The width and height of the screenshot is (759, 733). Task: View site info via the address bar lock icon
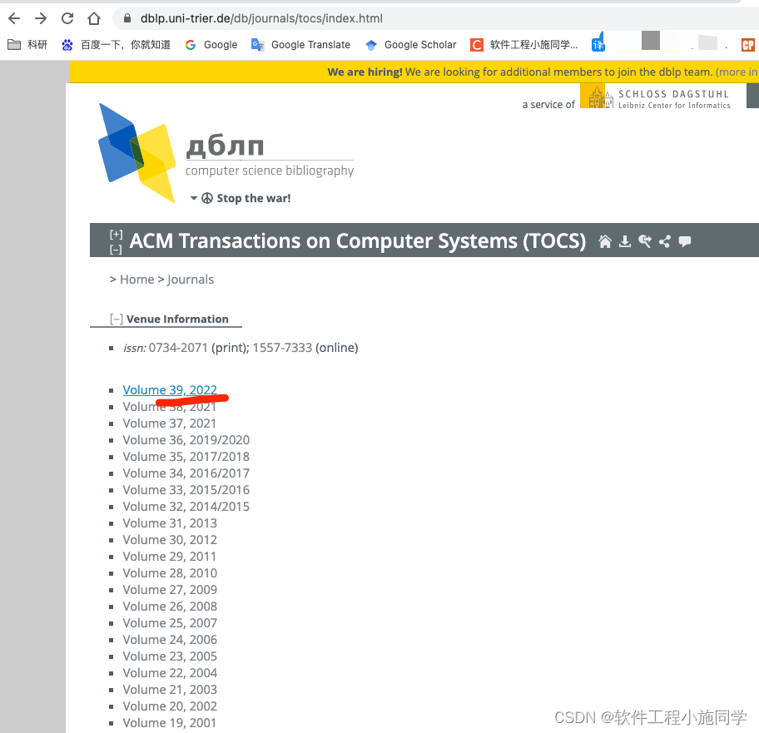[x=127, y=18]
